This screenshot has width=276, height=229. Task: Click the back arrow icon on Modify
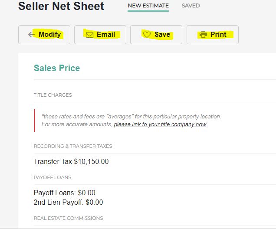[x=31, y=34]
